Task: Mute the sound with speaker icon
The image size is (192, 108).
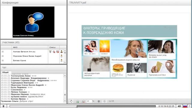Action: coord(179,106)
